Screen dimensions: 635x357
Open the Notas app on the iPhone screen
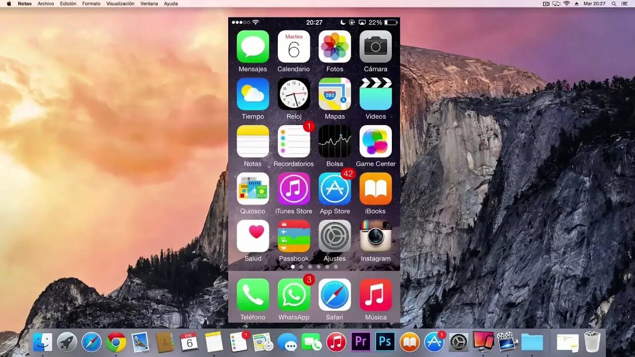(x=253, y=141)
